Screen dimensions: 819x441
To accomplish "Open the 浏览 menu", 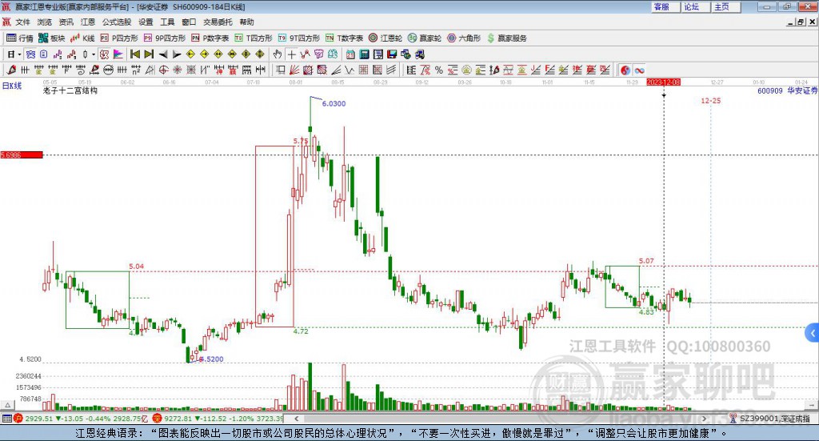I will coord(45,22).
